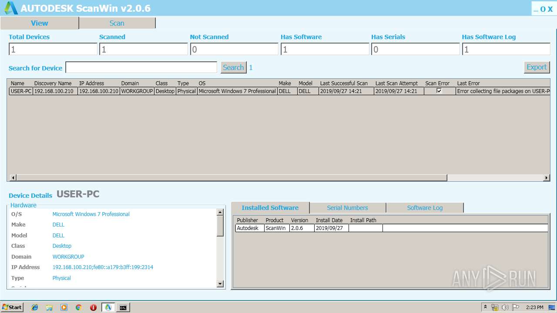Select the USER-PC name cell
This screenshot has height=313, width=557.
[21, 91]
